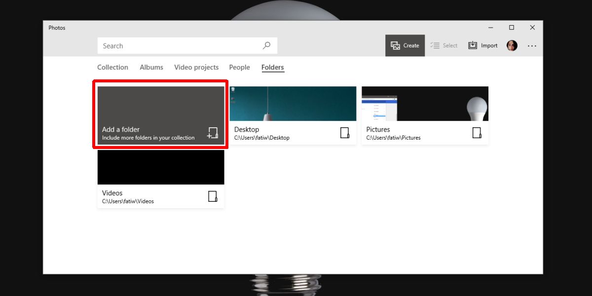Click the Add a folder tile

click(161, 115)
